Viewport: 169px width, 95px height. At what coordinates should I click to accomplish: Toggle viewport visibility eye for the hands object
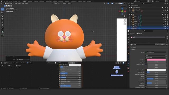tap(166, 21)
